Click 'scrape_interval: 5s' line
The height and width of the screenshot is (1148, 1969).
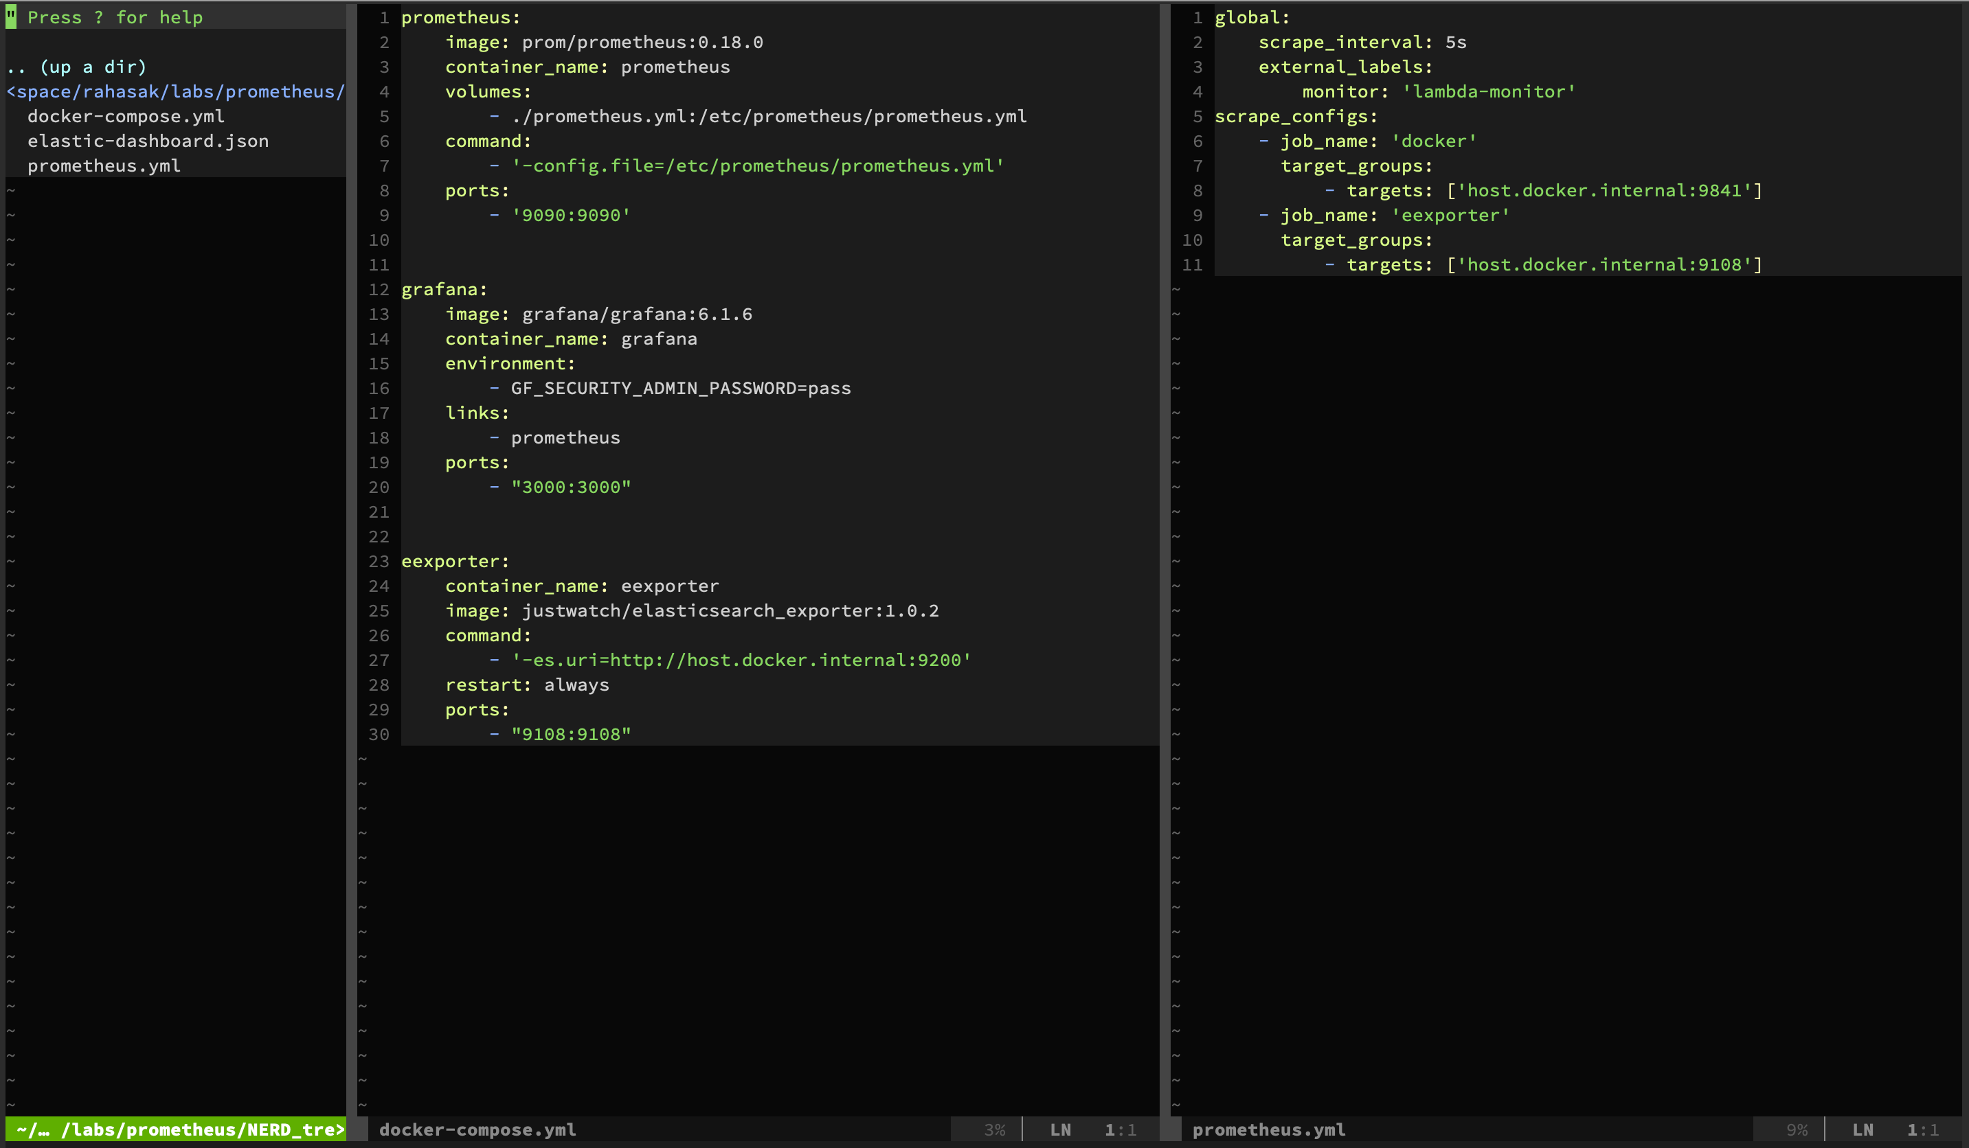(1362, 42)
